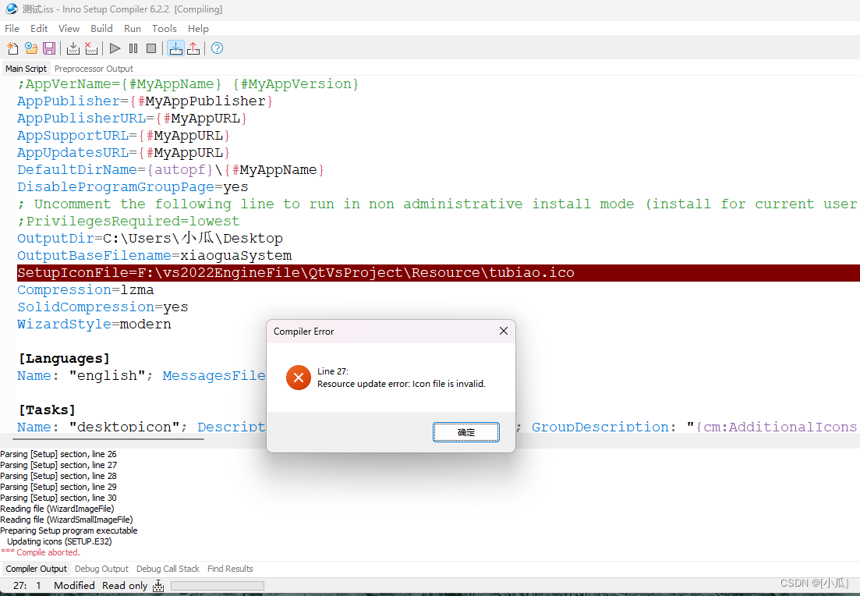Image resolution: width=860 pixels, height=596 pixels.
Task: Click the status bar compile indicator icon
Action: [x=158, y=586]
